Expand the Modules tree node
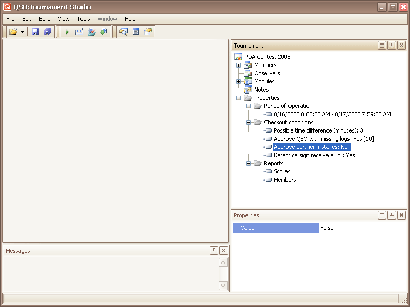 (238, 81)
